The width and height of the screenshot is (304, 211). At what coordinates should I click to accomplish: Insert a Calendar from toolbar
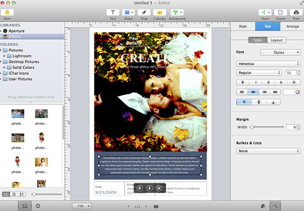click(x=159, y=12)
